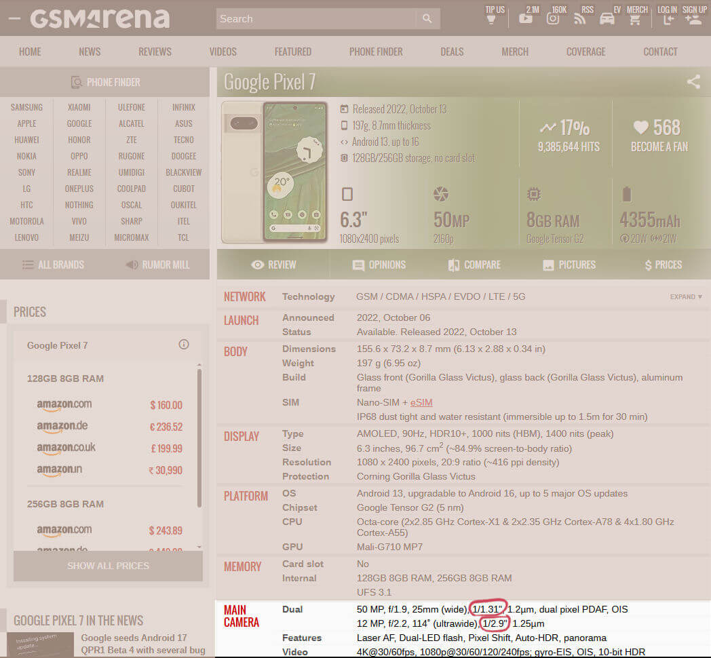Open OnePlus brand link
Viewport: 711px width, 658px height.
(79, 189)
